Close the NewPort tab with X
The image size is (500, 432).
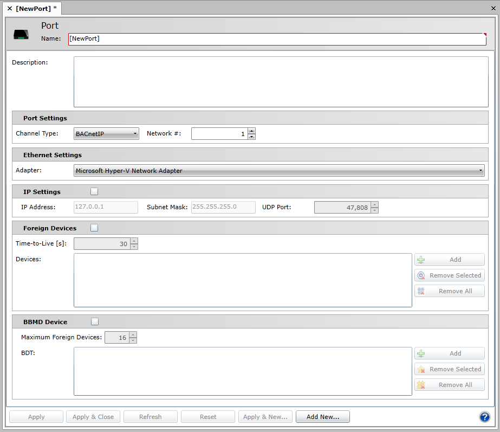[x=10, y=9]
